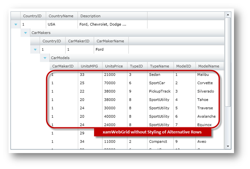Click the Ford car maker name cell

(111, 49)
